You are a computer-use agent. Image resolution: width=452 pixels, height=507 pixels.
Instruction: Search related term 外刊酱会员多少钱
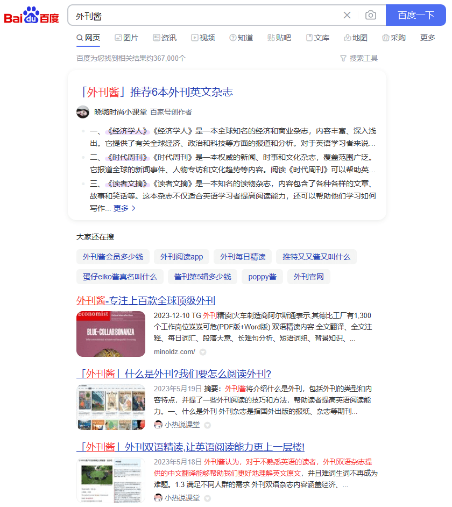[113, 257]
